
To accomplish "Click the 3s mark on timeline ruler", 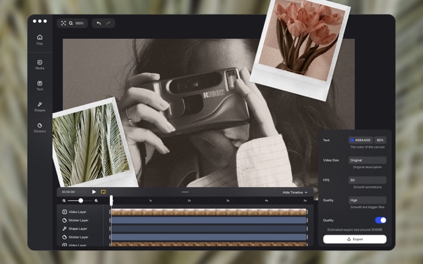I will click(228, 201).
